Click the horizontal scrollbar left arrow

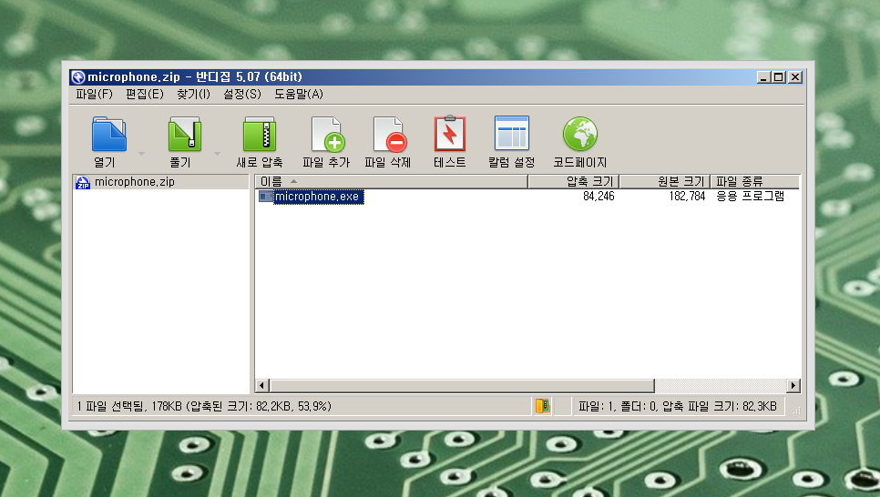click(262, 385)
